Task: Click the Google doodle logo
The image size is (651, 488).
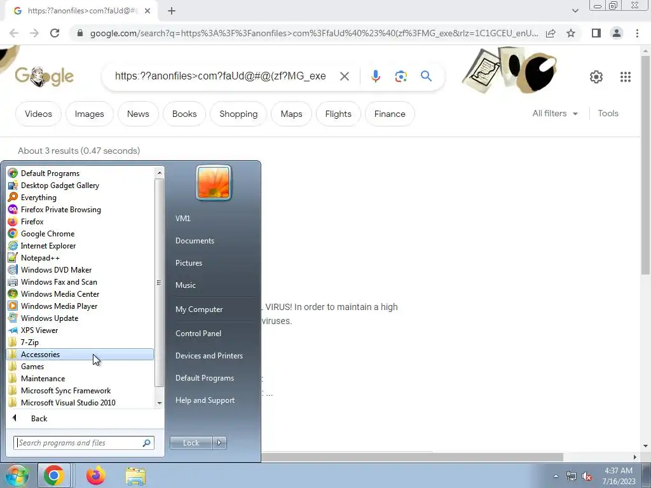Action: pos(45,77)
